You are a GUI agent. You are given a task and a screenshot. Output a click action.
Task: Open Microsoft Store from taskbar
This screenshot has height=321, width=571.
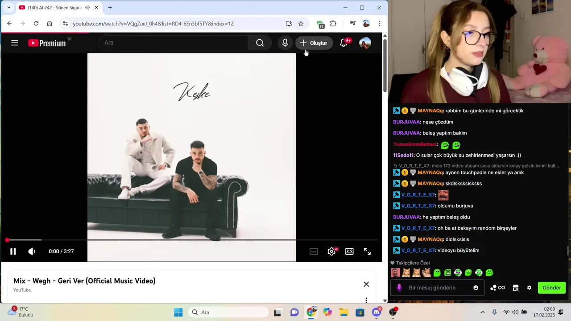click(x=360, y=312)
